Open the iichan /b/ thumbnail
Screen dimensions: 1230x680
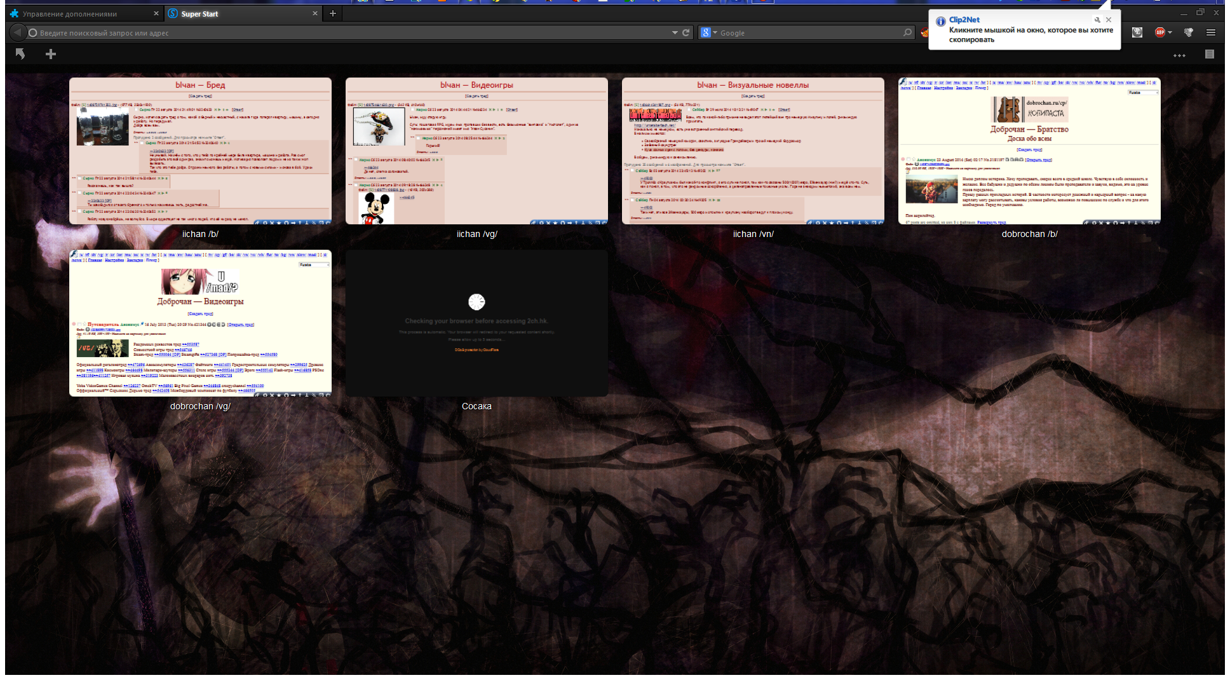pos(200,151)
